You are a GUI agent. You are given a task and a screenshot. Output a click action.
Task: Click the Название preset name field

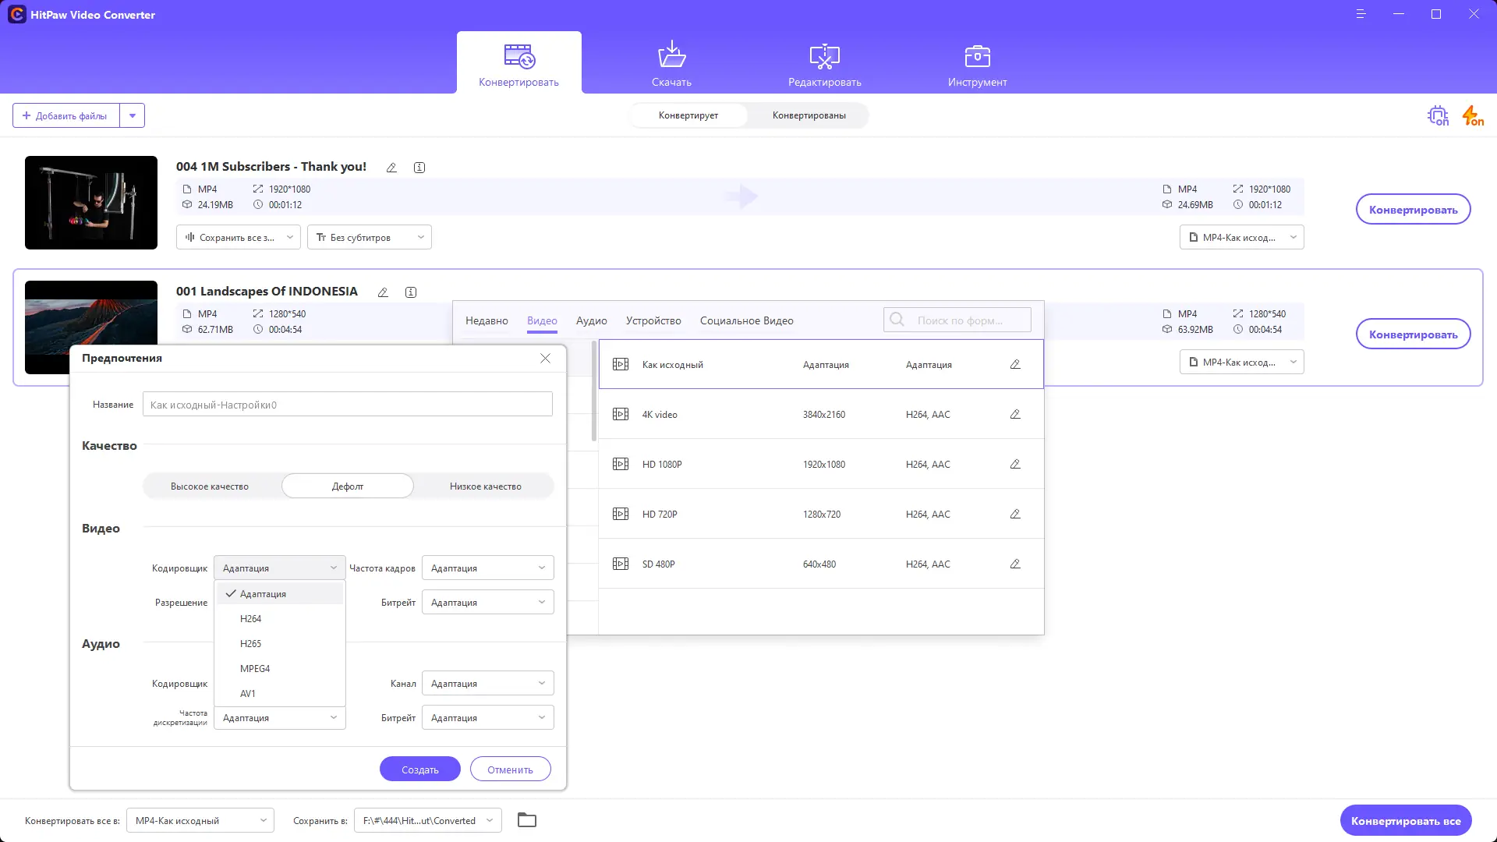347,405
